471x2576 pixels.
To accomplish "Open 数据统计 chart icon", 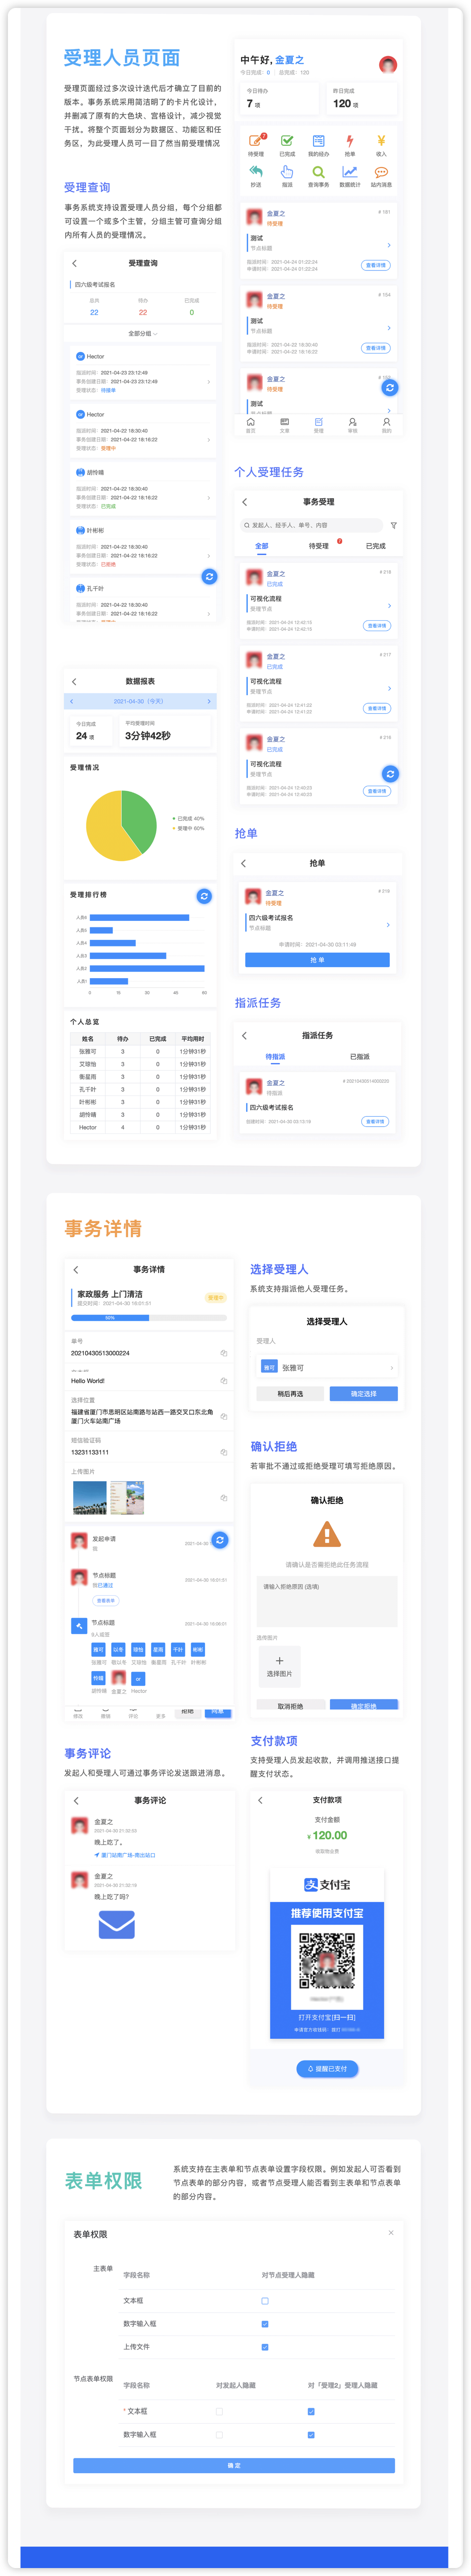I will pos(349,172).
